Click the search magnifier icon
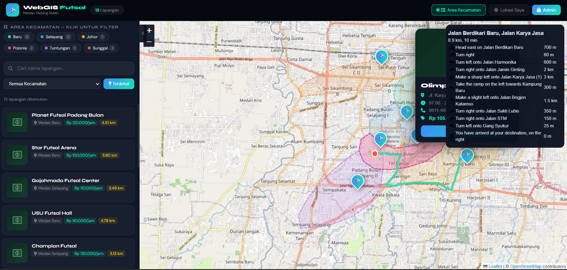567x270 pixels. [10, 68]
